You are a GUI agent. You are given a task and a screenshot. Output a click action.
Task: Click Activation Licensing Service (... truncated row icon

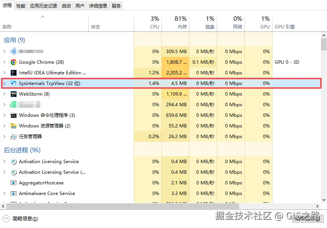[14, 172]
